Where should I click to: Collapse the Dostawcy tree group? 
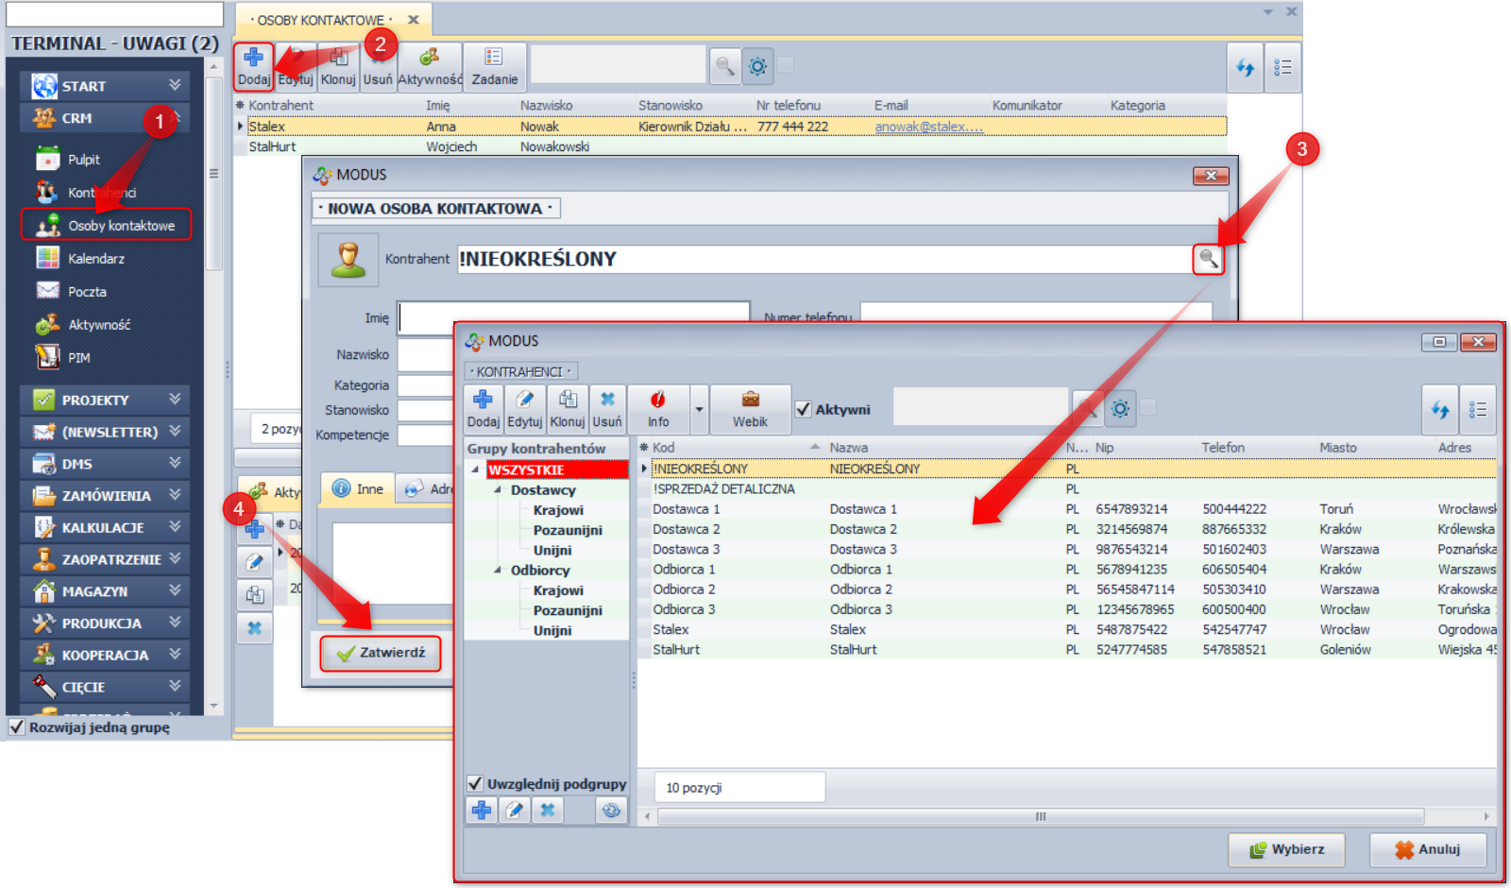tap(498, 489)
